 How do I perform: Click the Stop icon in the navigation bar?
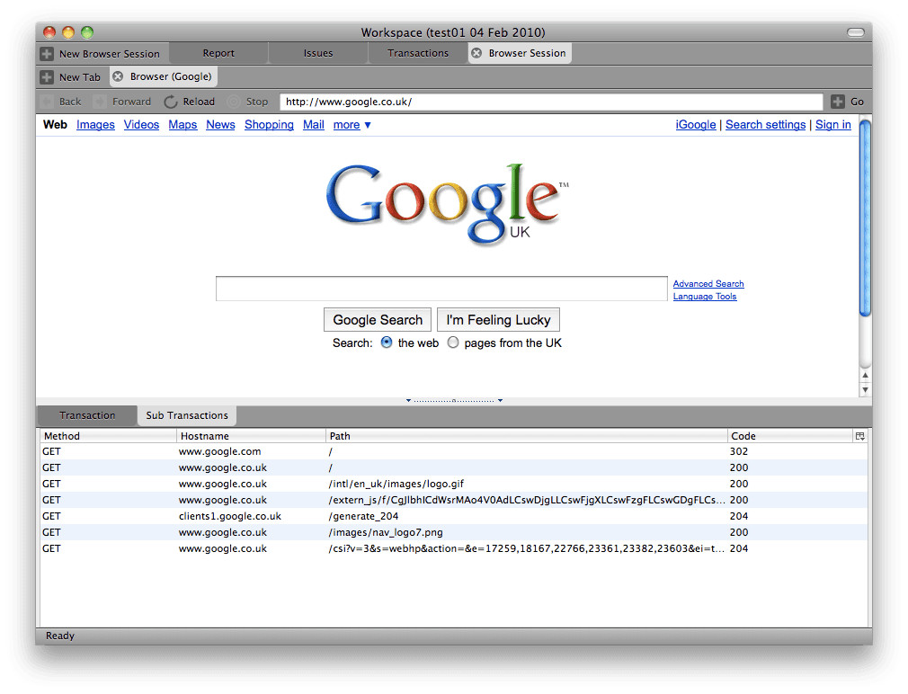coord(234,102)
